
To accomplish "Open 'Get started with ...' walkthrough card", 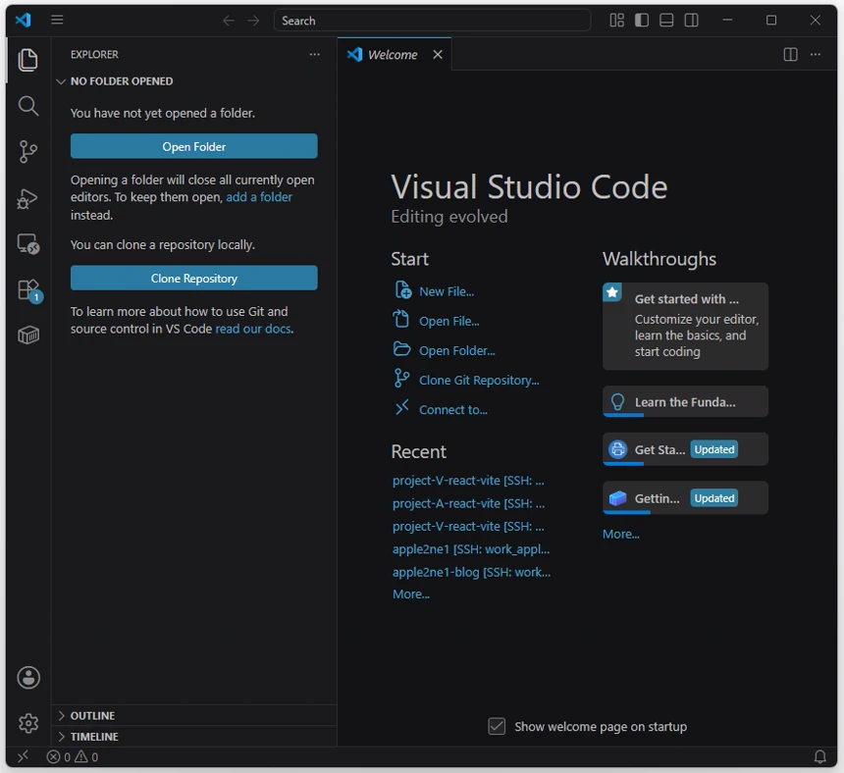I will pos(685,327).
